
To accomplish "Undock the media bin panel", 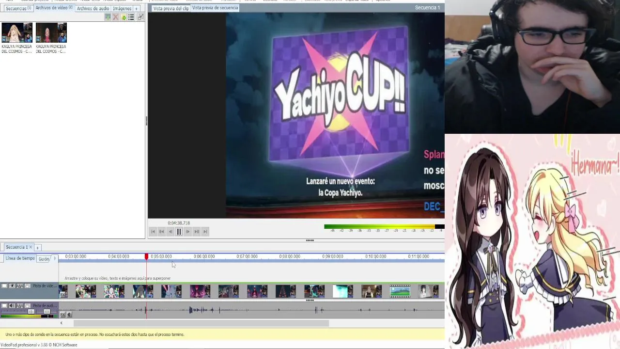I will pos(140,17).
